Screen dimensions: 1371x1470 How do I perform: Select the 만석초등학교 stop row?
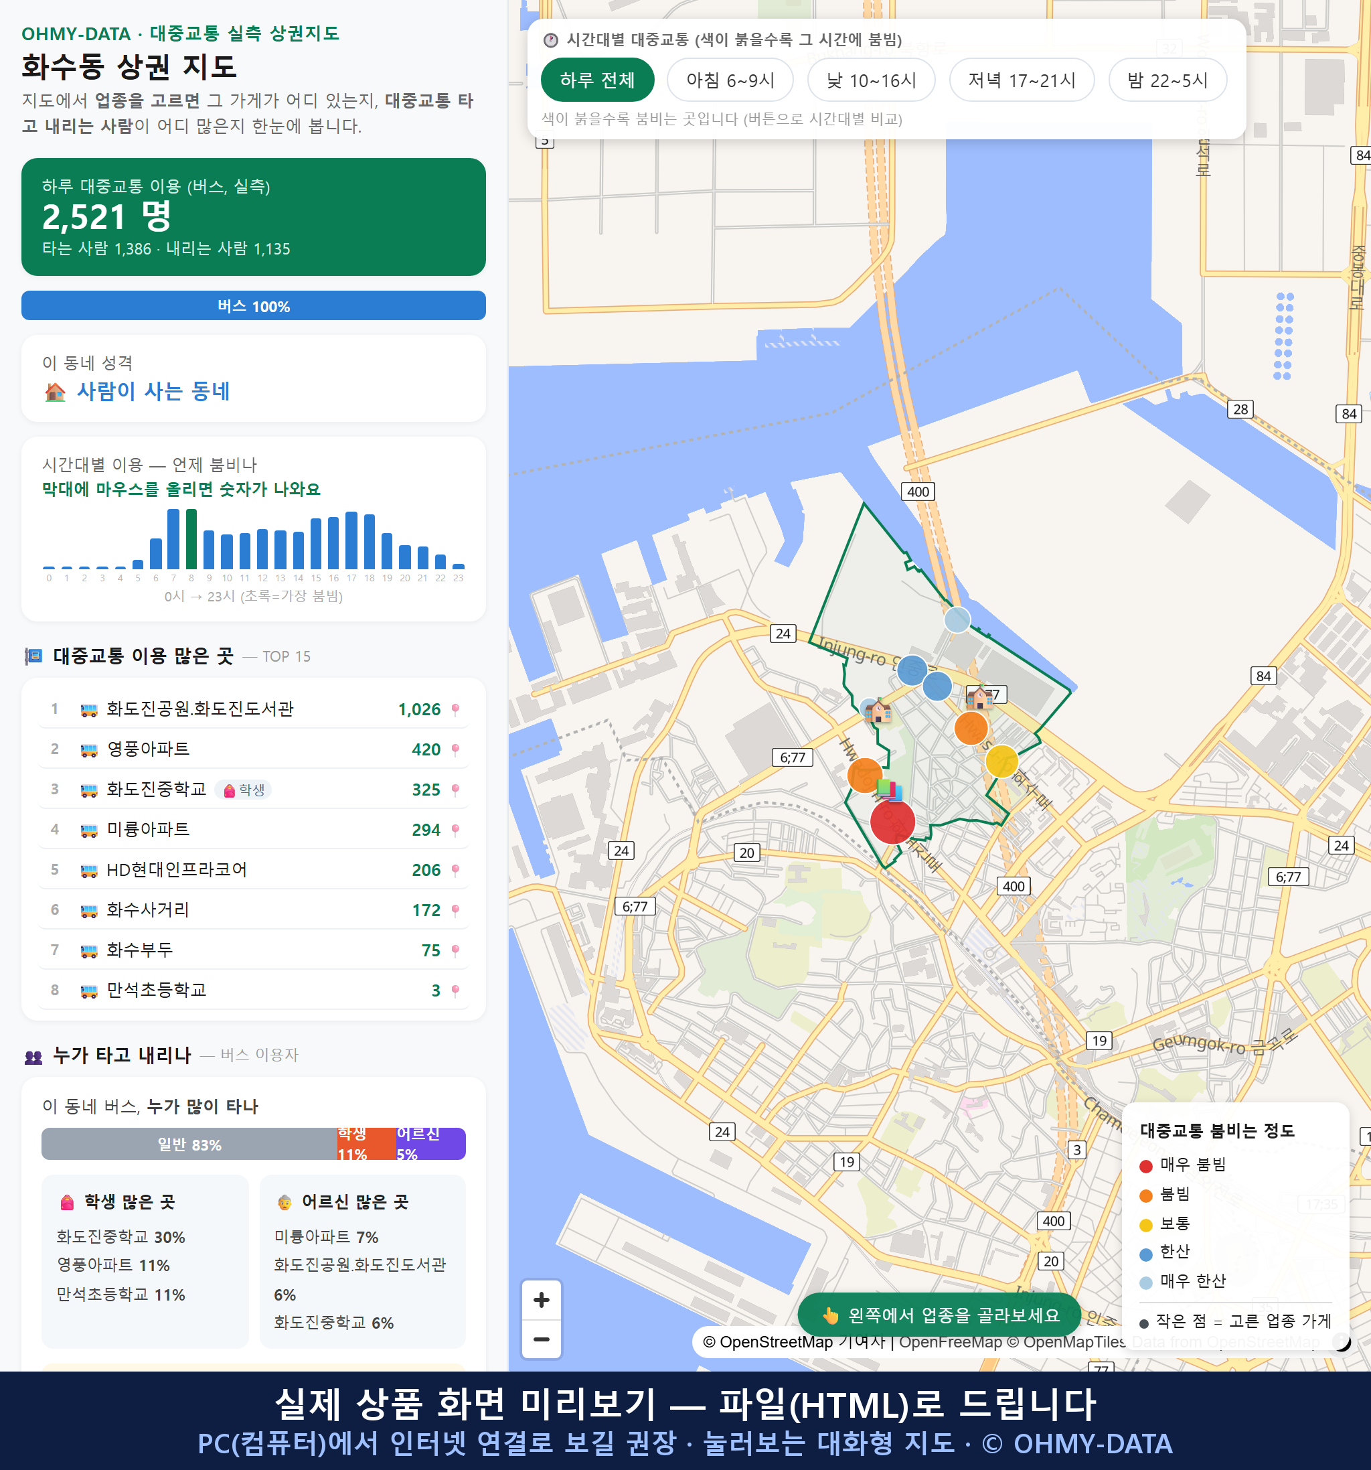click(254, 990)
